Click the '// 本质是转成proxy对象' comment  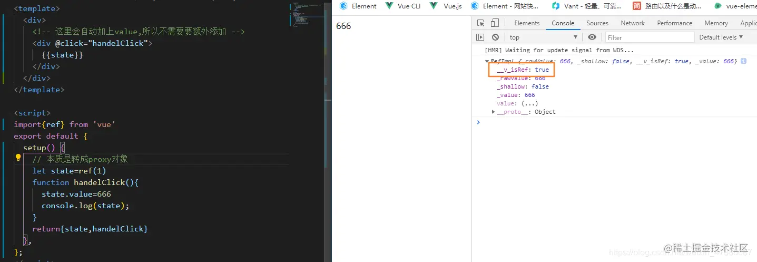(x=81, y=159)
